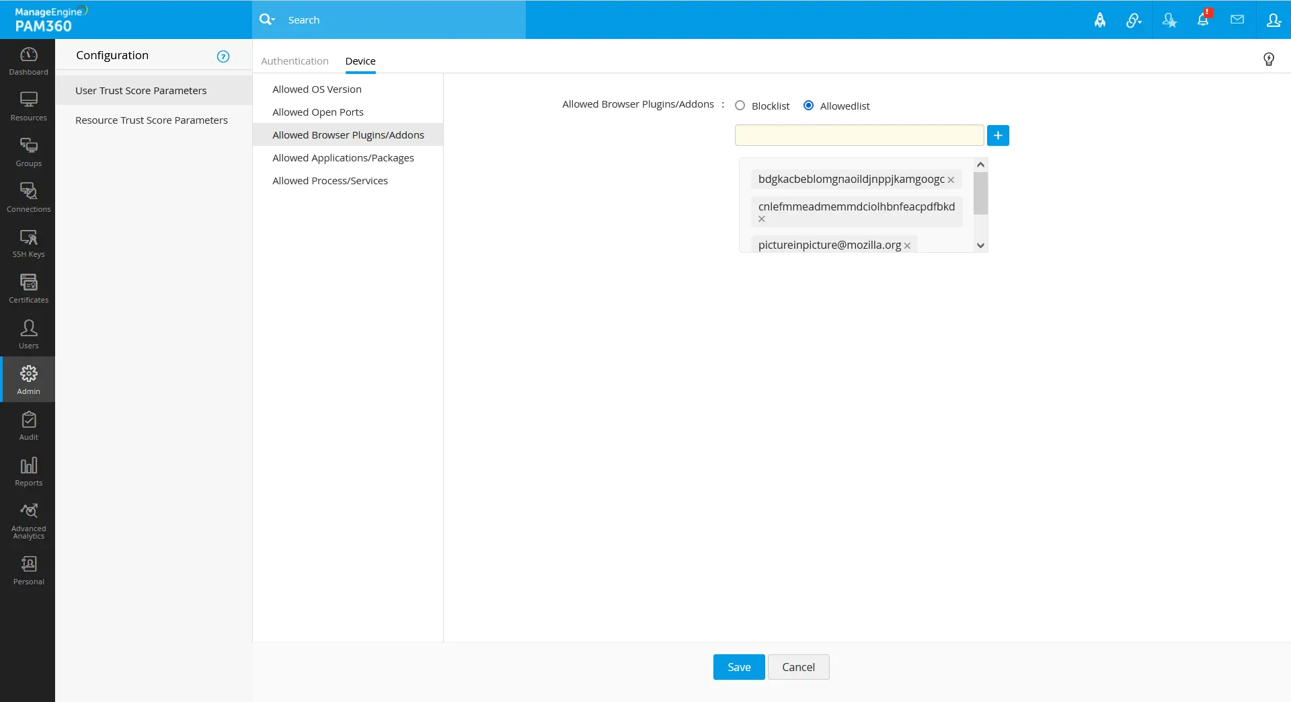Remove pictureinpicture@mozilla.org from the list

[x=907, y=246]
